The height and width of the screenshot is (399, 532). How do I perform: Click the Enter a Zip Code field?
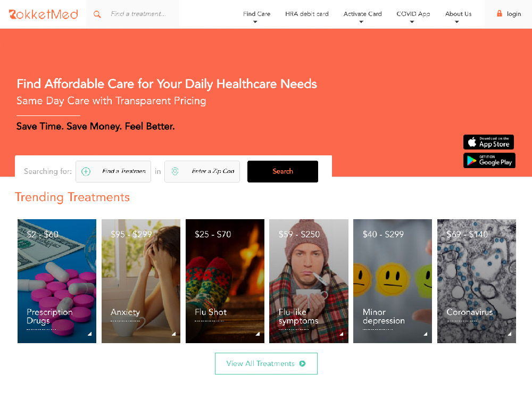202,171
